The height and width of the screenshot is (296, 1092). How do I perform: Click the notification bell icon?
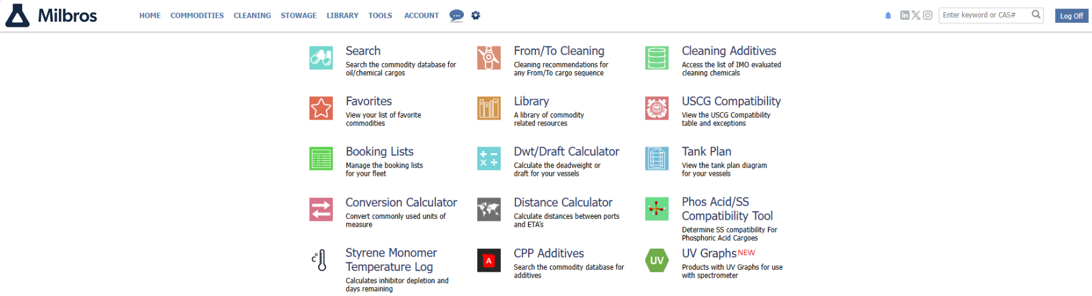[888, 16]
